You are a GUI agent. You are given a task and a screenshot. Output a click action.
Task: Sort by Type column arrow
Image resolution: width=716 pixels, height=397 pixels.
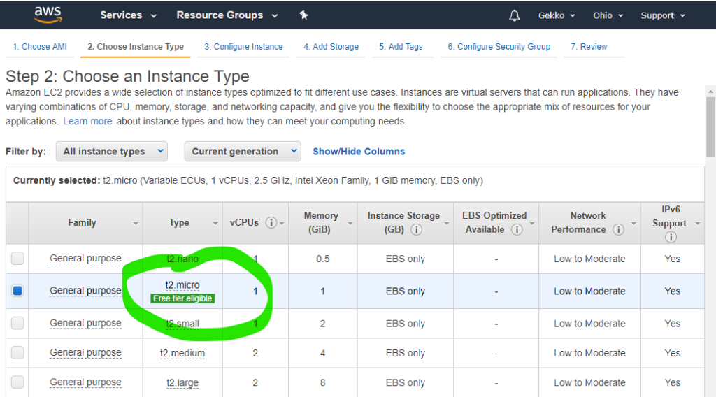215,224
